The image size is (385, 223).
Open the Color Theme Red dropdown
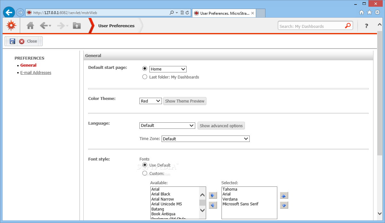click(x=151, y=101)
